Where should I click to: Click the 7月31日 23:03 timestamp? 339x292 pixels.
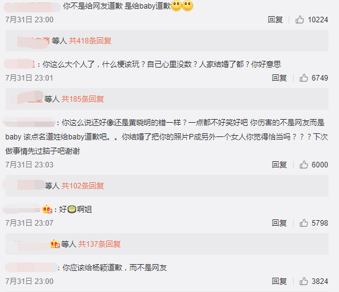(29, 165)
